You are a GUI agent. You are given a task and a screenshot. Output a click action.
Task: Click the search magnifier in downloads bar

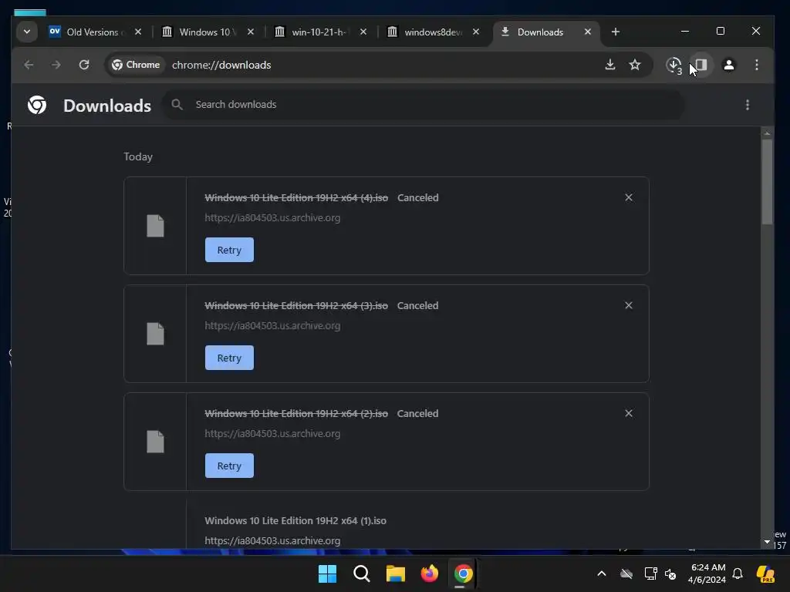point(177,105)
